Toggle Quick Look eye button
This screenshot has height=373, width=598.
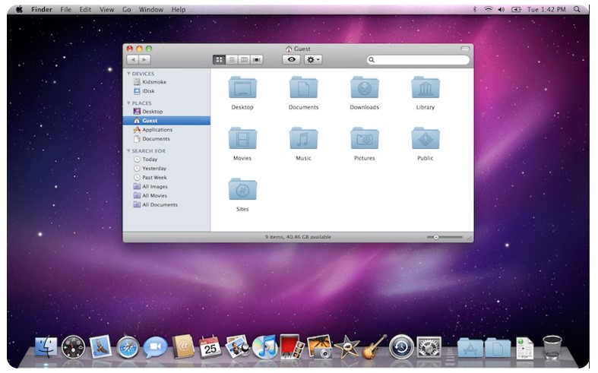[291, 59]
